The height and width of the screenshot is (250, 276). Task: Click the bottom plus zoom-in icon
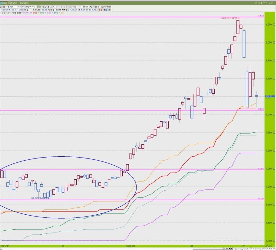pyautogui.click(x=270, y=248)
